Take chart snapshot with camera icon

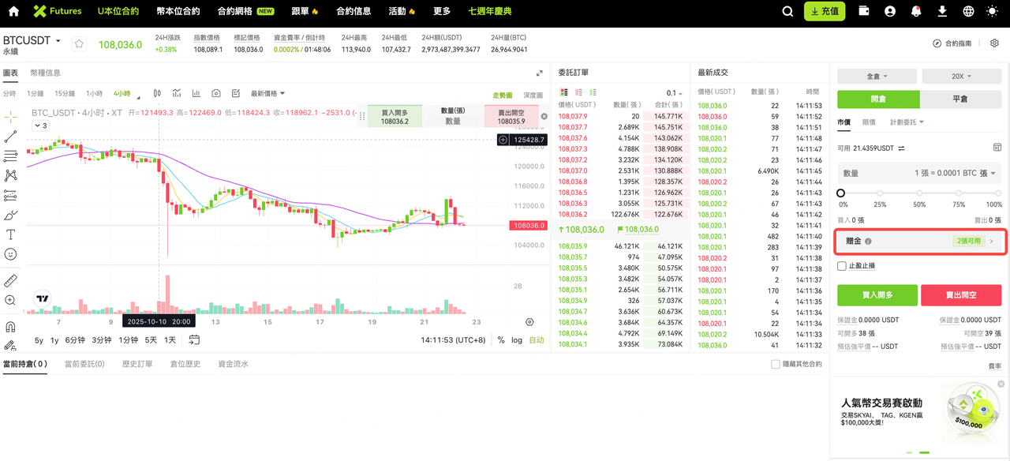(x=216, y=93)
